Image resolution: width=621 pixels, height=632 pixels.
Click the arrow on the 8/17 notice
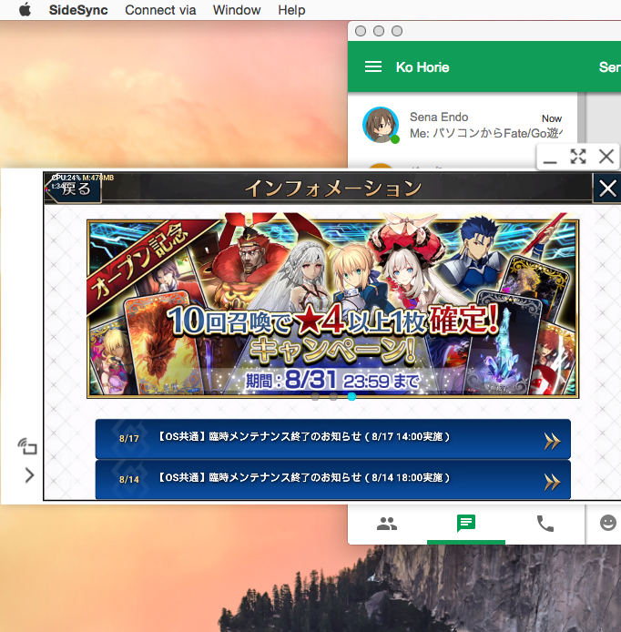[552, 441]
